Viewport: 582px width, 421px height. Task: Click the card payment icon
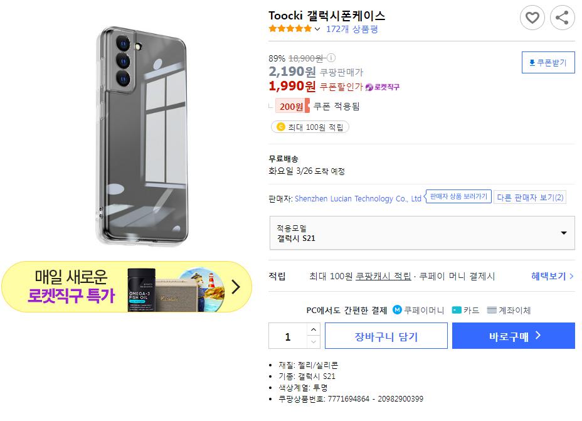click(x=456, y=310)
